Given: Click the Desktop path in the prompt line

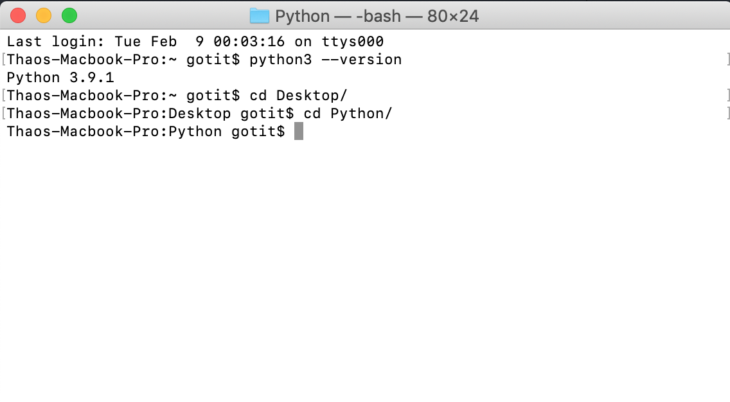Looking at the screenshot, I should (x=199, y=113).
